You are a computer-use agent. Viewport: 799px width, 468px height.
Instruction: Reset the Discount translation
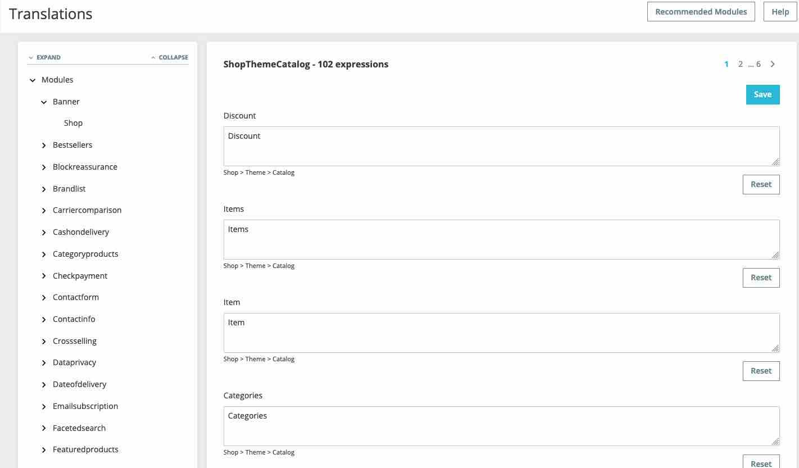[x=761, y=184]
